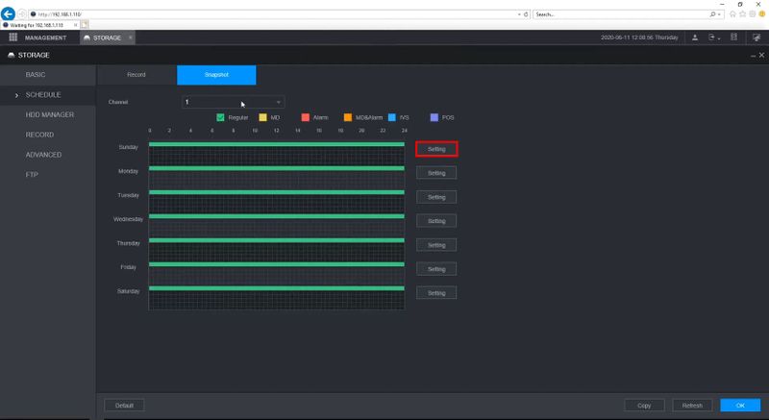This screenshot has height=420, width=769.
Task: Toggle the IVS blue checkbox
Action: coord(392,117)
